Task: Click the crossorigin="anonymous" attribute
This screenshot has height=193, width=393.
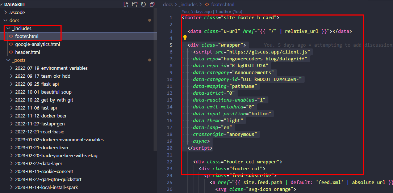Action: click(x=225, y=134)
